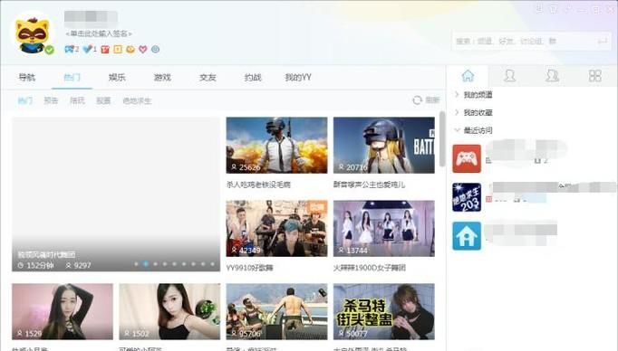This screenshot has width=618, height=351.
Task: Click the orange coin badge icon
Action: coord(130,49)
